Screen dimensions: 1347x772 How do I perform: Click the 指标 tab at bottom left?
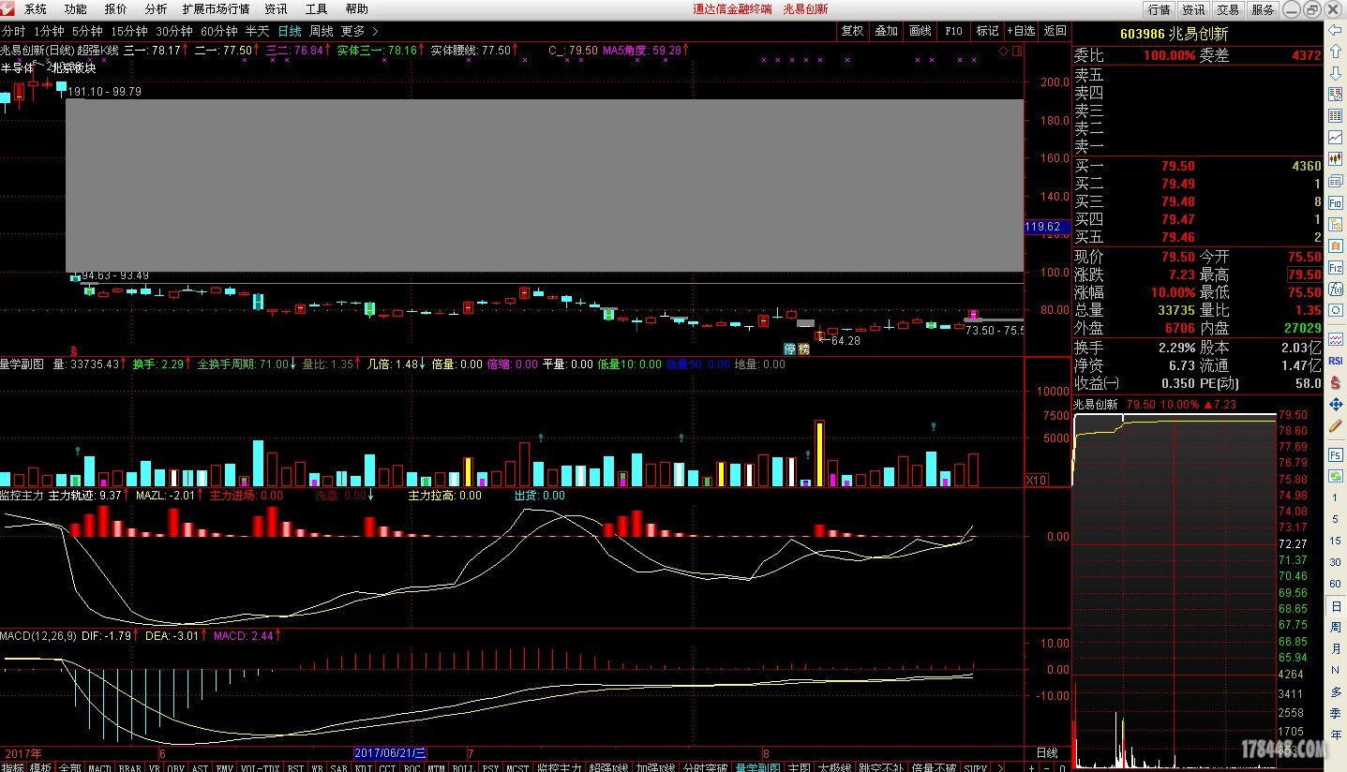pyautogui.click(x=13, y=767)
